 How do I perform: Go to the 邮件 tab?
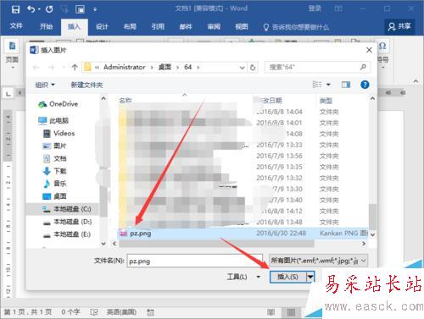[x=186, y=27]
